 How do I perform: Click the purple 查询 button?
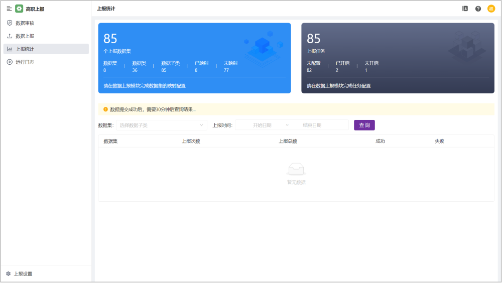364,125
